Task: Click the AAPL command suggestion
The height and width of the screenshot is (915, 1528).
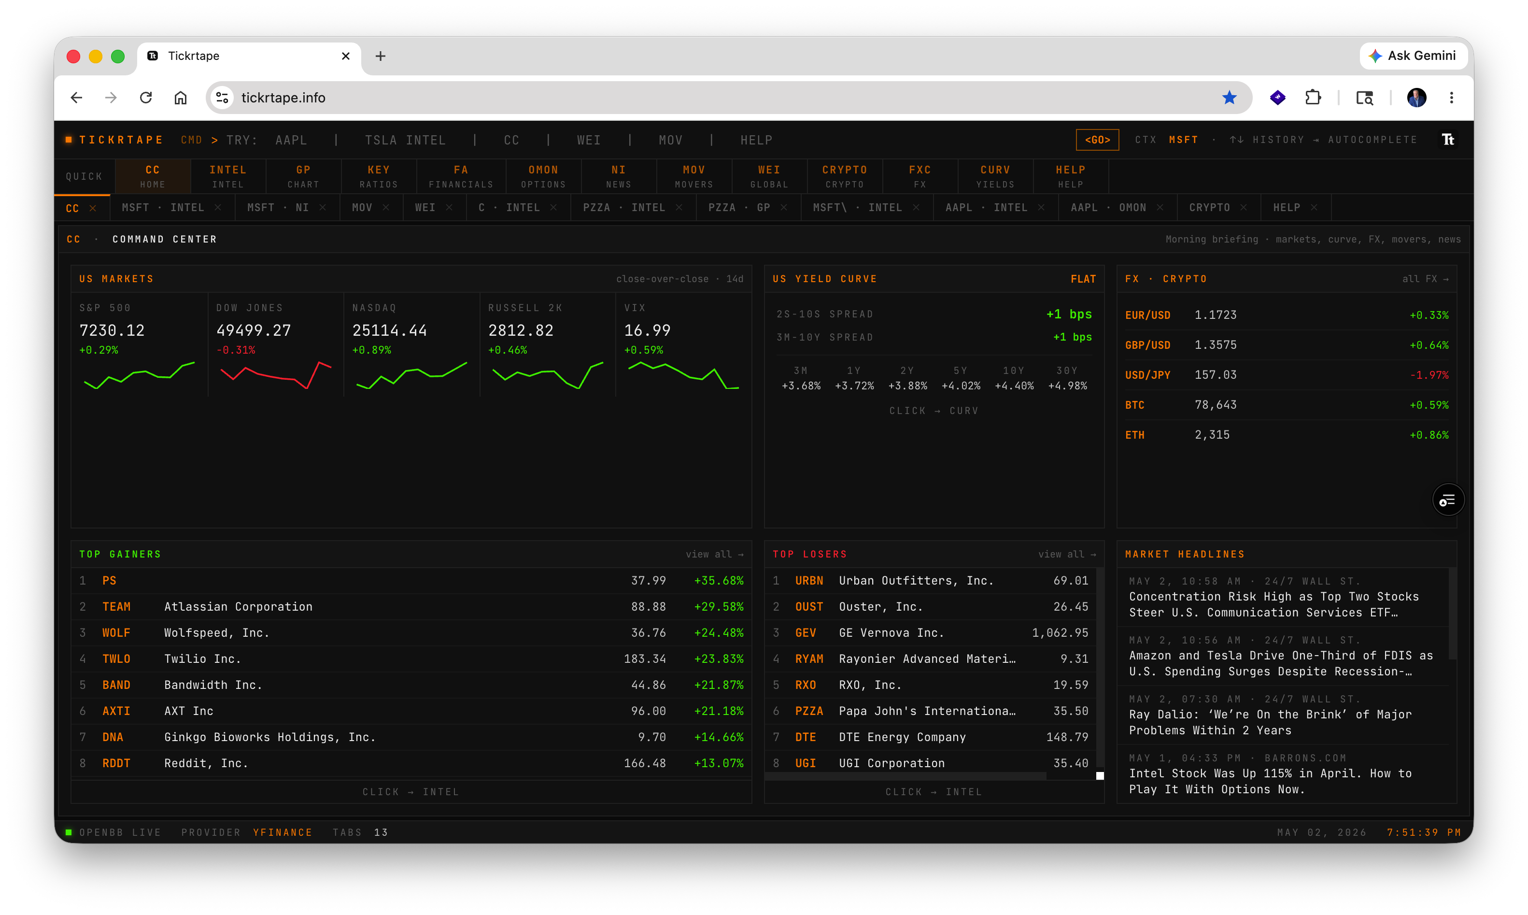Action: 291,140
